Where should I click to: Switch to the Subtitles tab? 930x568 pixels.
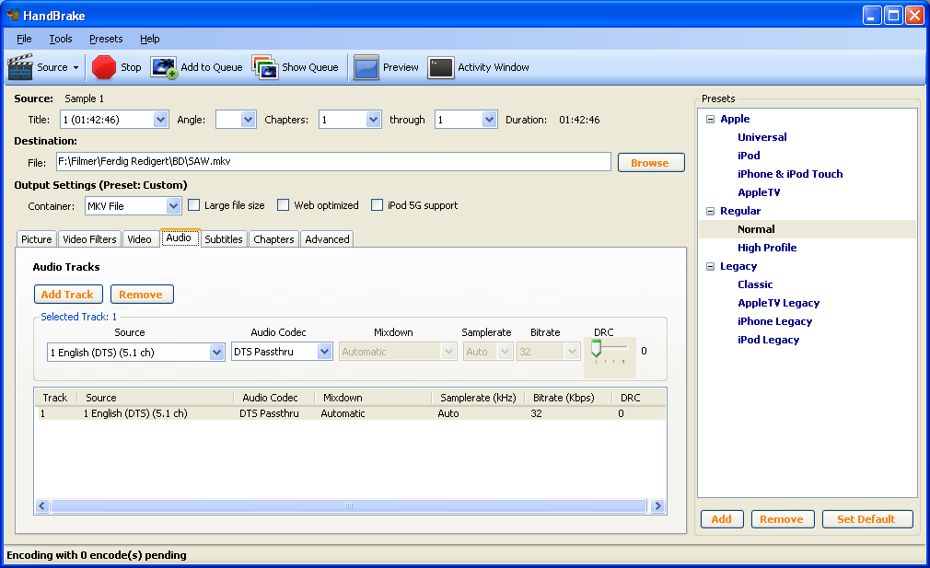pyautogui.click(x=224, y=239)
